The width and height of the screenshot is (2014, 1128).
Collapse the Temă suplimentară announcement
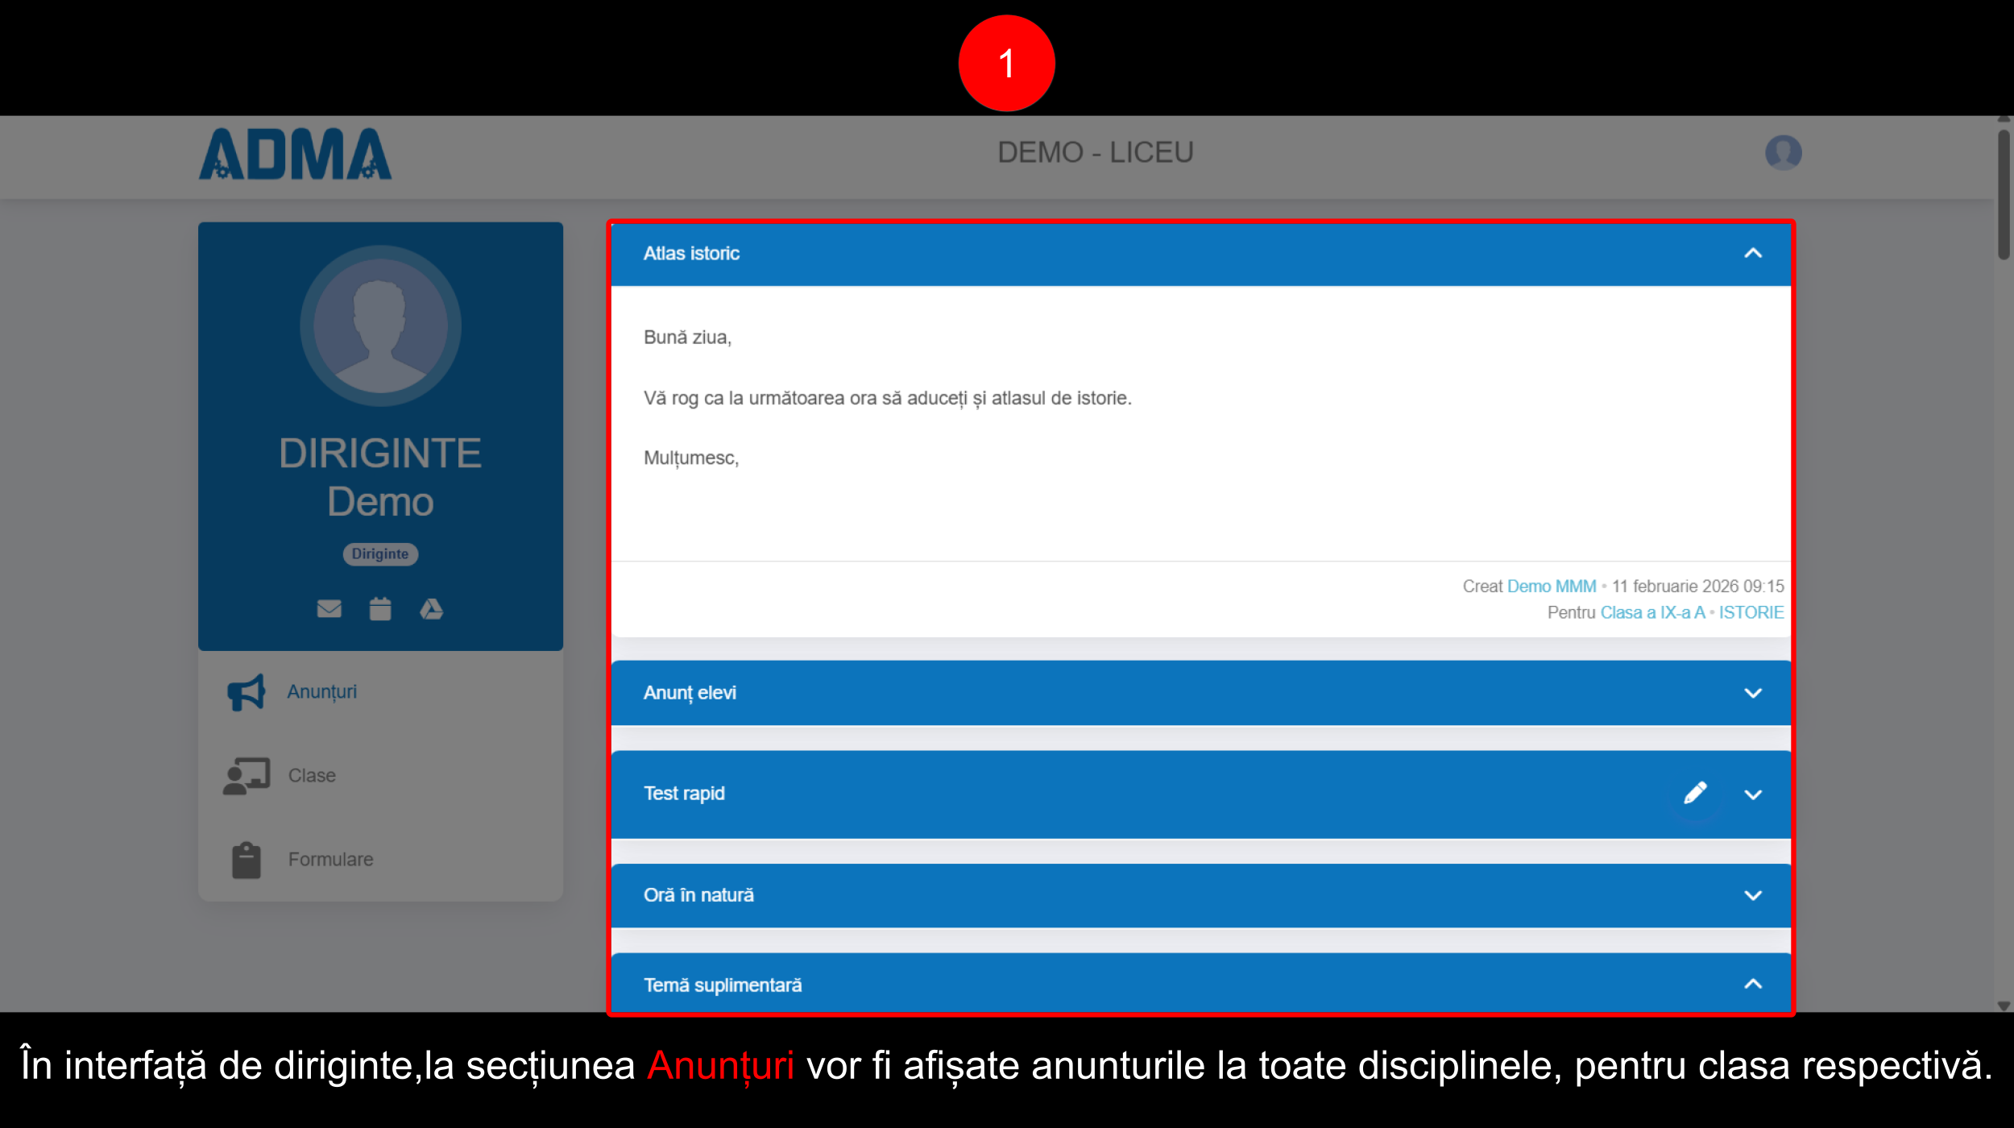pos(1753,985)
